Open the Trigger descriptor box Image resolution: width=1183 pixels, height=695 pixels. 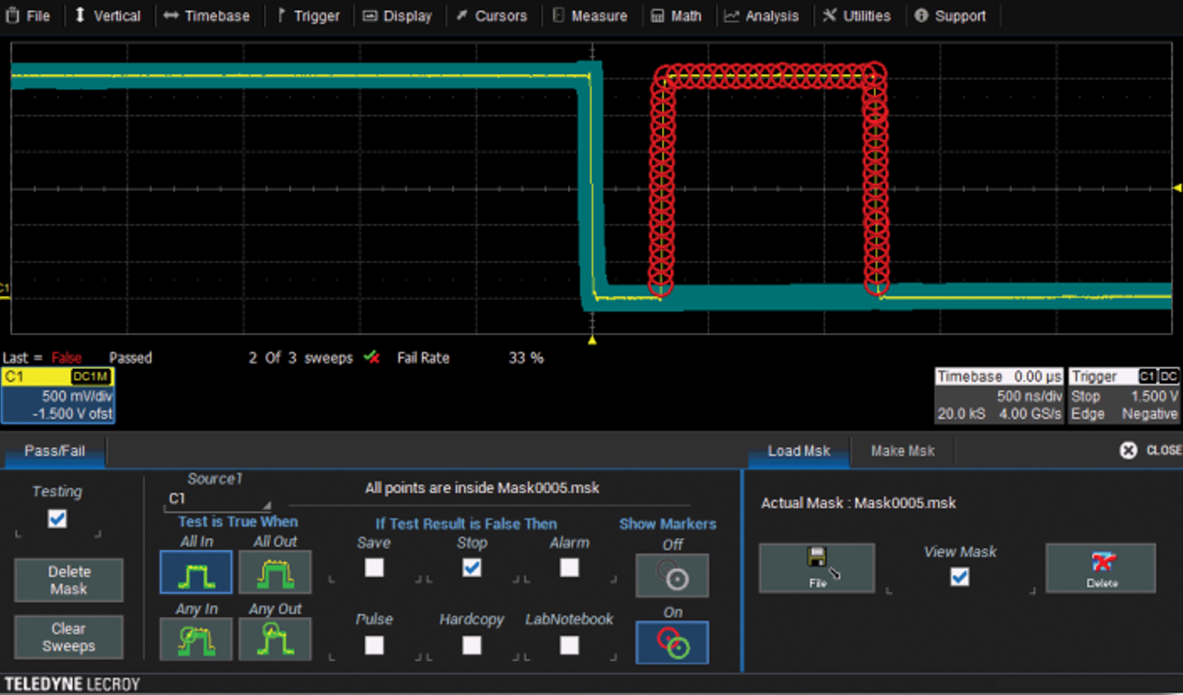(1125, 395)
